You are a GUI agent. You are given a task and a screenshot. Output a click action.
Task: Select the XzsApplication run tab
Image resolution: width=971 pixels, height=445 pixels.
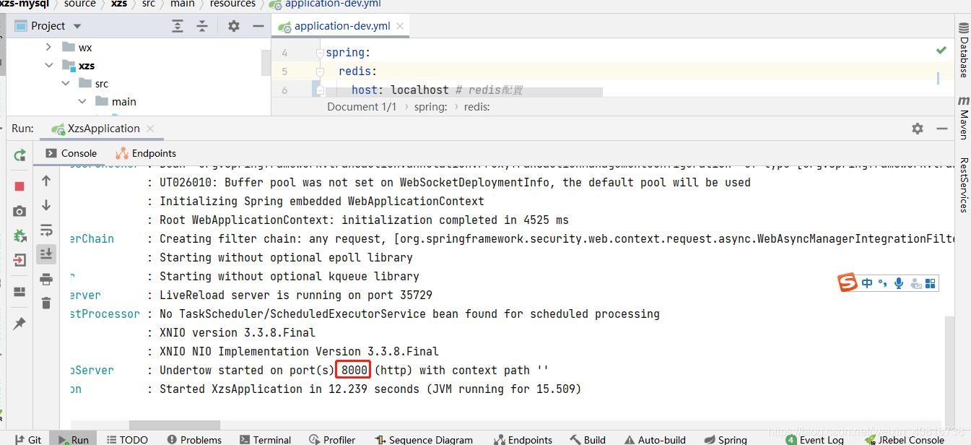coord(103,129)
